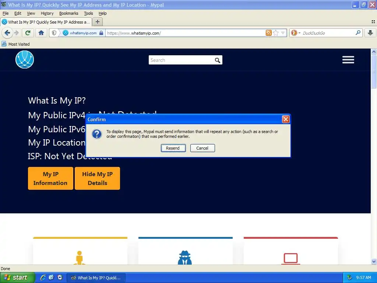Click the 9:57 AM taskbar clock

[x=363, y=277]
